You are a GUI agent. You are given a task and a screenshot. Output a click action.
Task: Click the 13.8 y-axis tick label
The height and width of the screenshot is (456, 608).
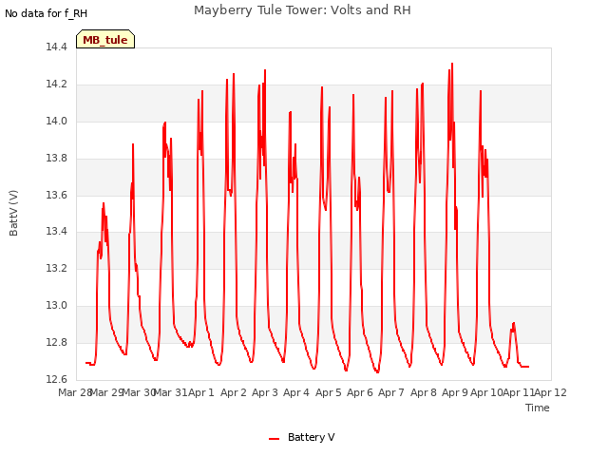[56, 159]
